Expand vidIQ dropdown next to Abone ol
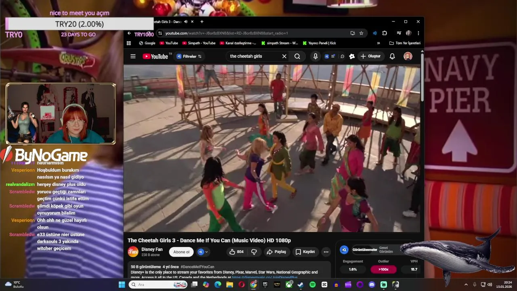 (x=203, y=252)
